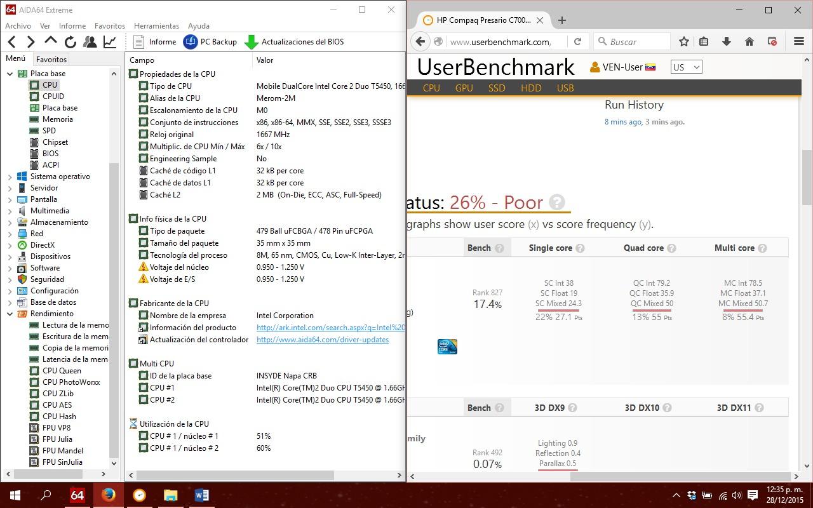Click Actualizaciones del BIOS green arrow
The height and width of the screenshot is (508, 813).
[x=252, y=42]
